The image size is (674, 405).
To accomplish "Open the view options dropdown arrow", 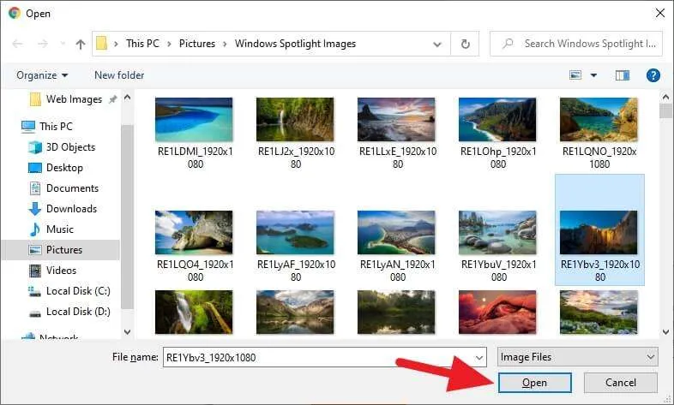I will [593, 75].
